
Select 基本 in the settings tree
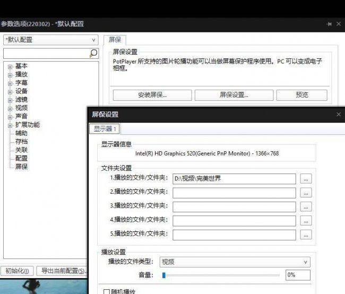(21, 66)
